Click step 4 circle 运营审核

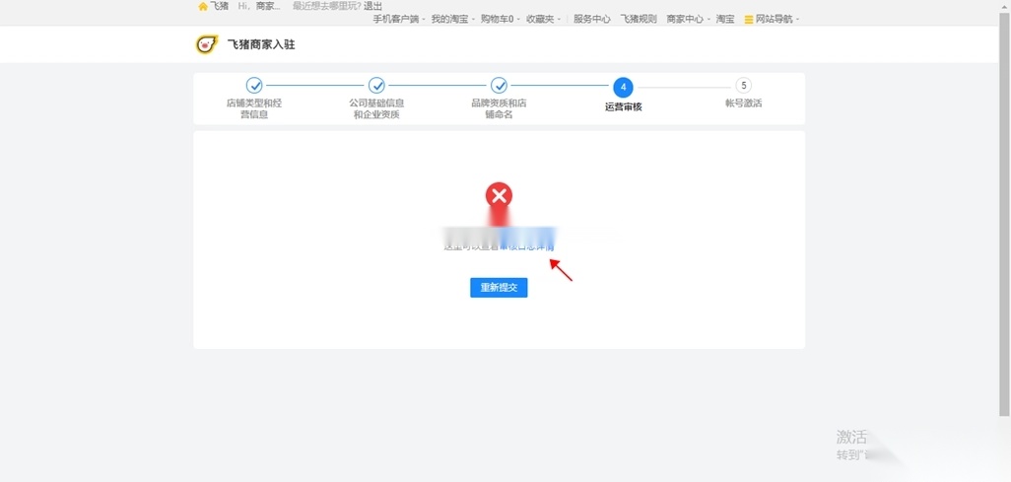coord(623,87)
